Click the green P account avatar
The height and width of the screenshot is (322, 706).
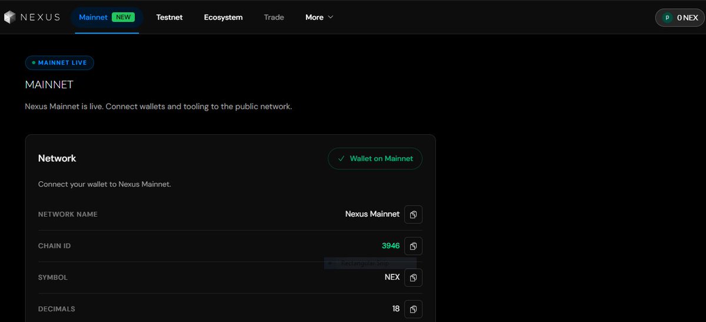tap(667, 18)
